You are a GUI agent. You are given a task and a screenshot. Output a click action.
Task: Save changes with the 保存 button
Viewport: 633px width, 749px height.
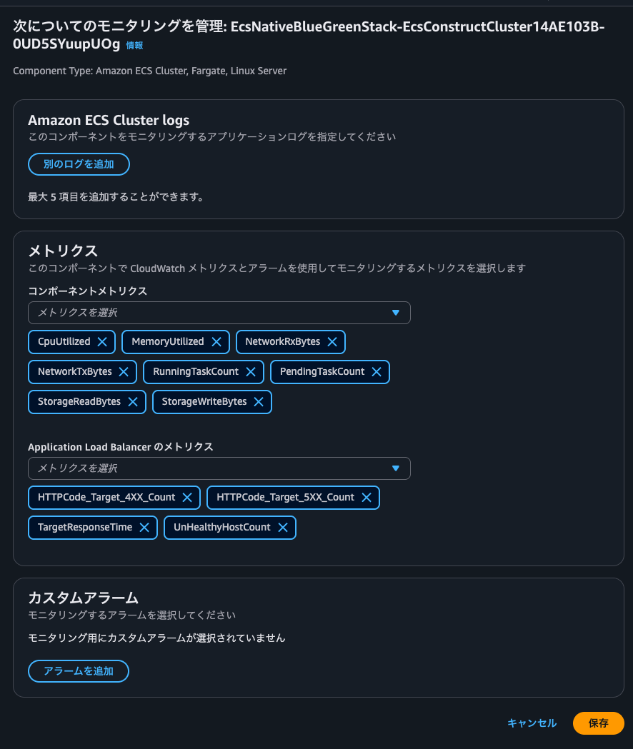598,723
